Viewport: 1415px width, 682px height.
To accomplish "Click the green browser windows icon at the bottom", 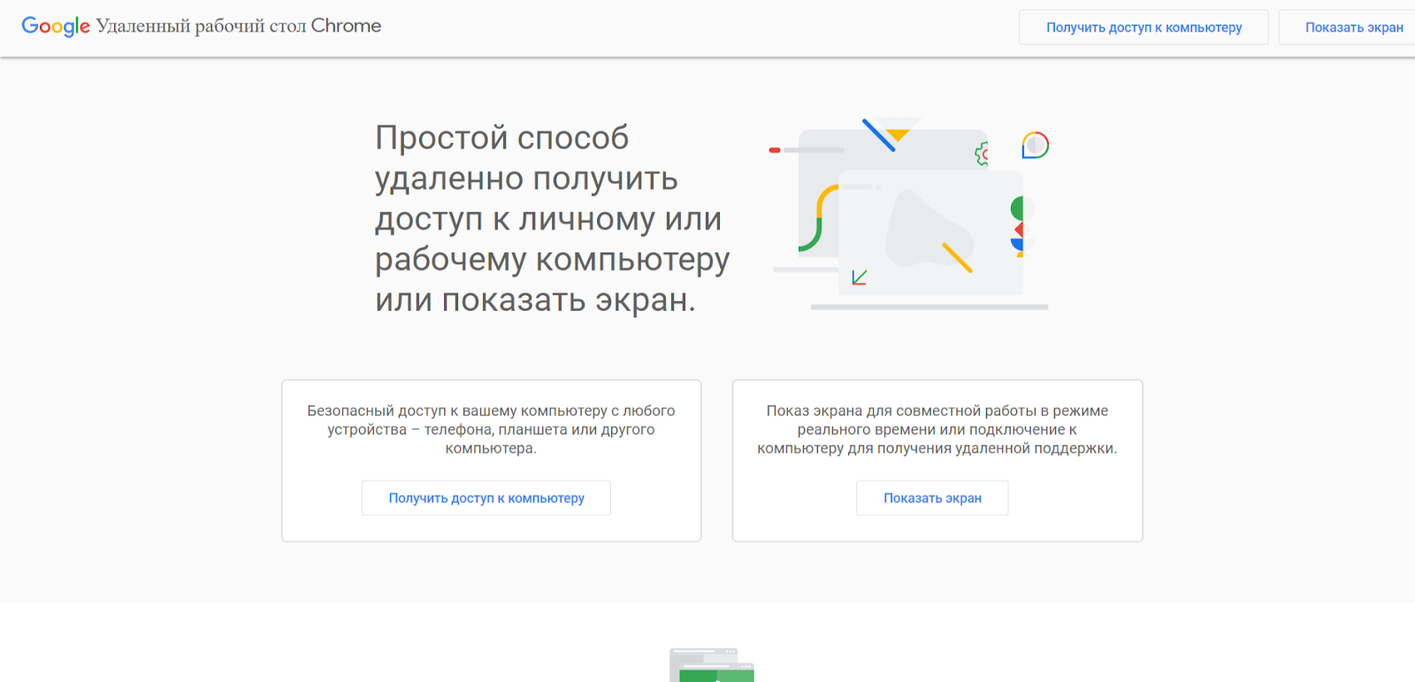I will 712,666.
